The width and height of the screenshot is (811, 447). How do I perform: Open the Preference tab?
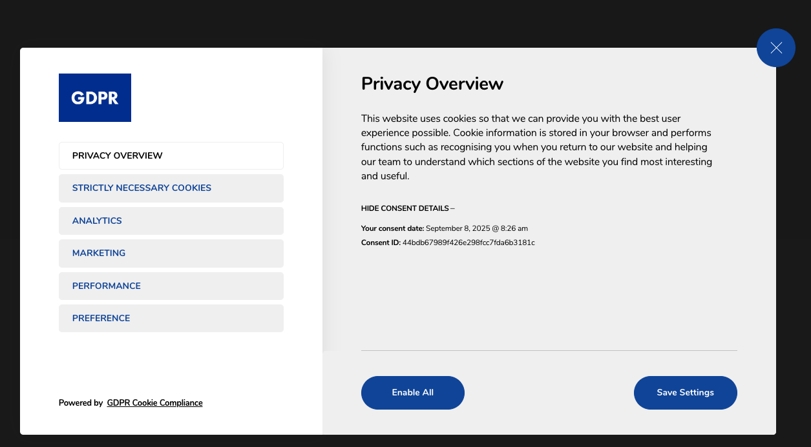(171, 318)
